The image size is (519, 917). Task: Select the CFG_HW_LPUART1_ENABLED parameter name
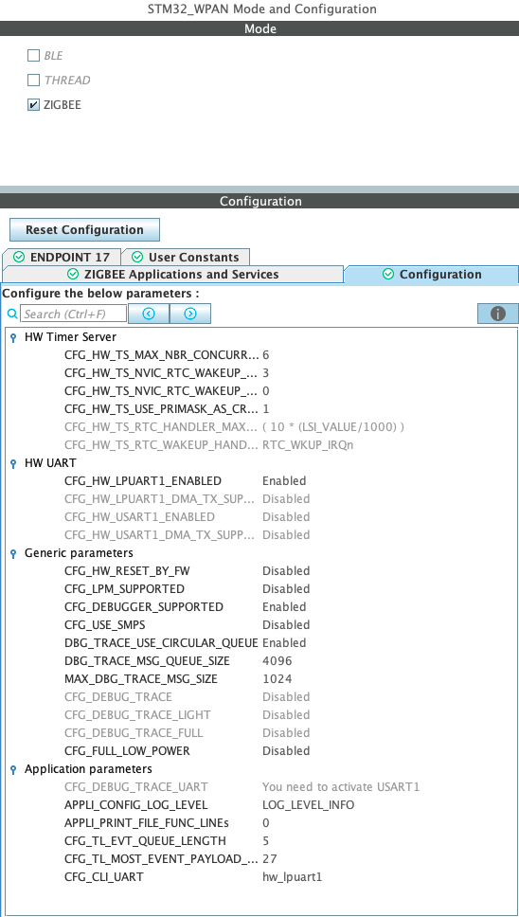143,481
